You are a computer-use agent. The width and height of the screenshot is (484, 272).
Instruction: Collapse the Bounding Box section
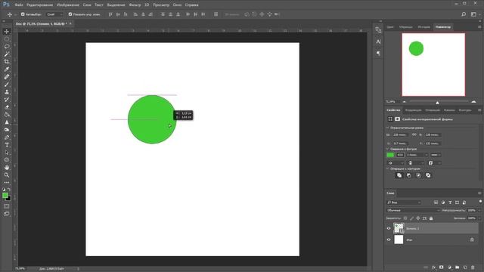[x=388, y=128]
